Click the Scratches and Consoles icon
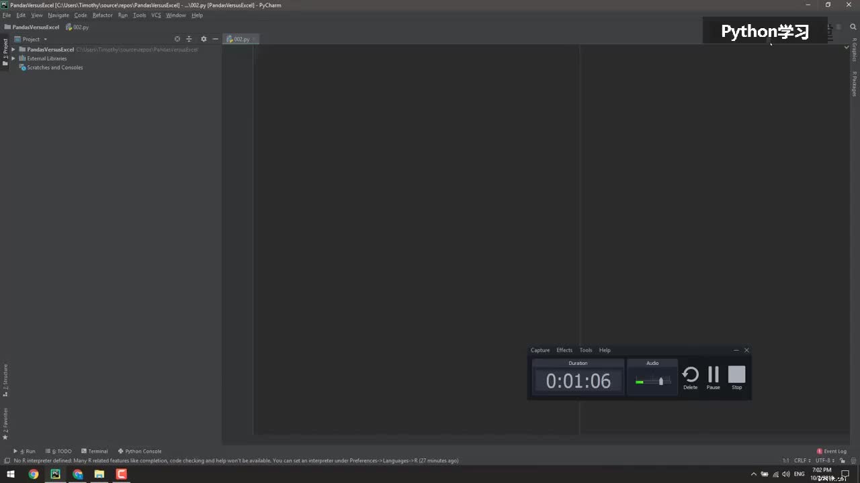The width and height of the screenshot is (860, 483). 22,67
